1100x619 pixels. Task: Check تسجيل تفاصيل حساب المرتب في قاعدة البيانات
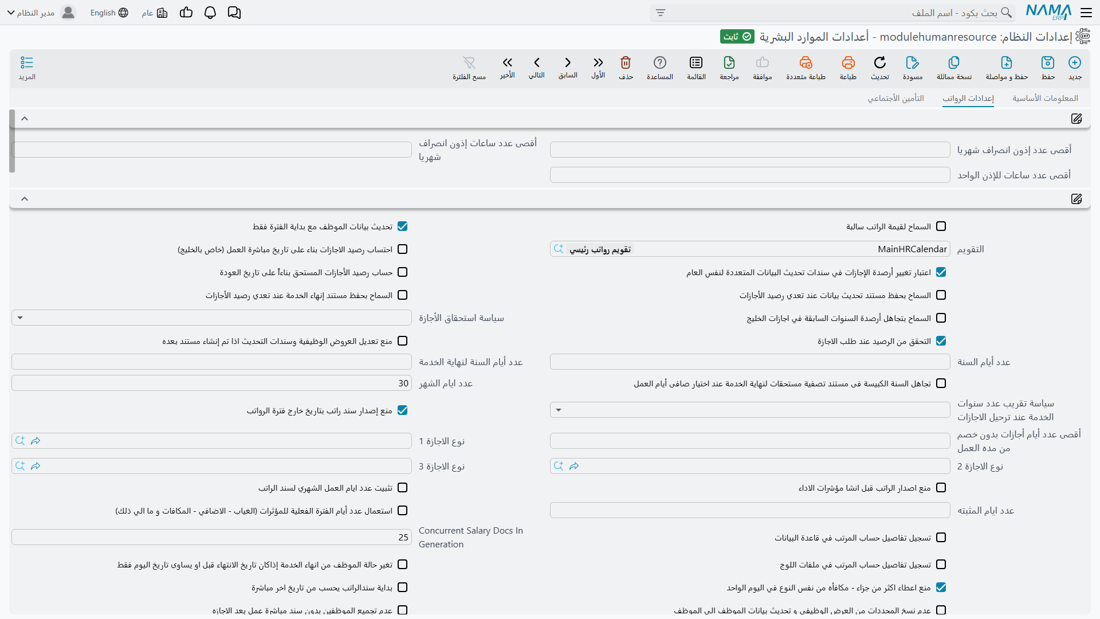tap(941, 538)
